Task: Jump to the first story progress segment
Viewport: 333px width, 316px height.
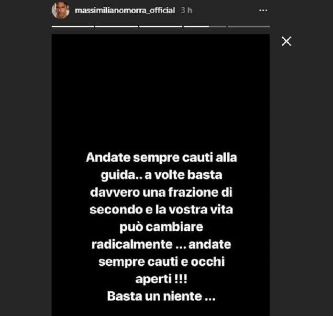Action: (x=73, y=26)
